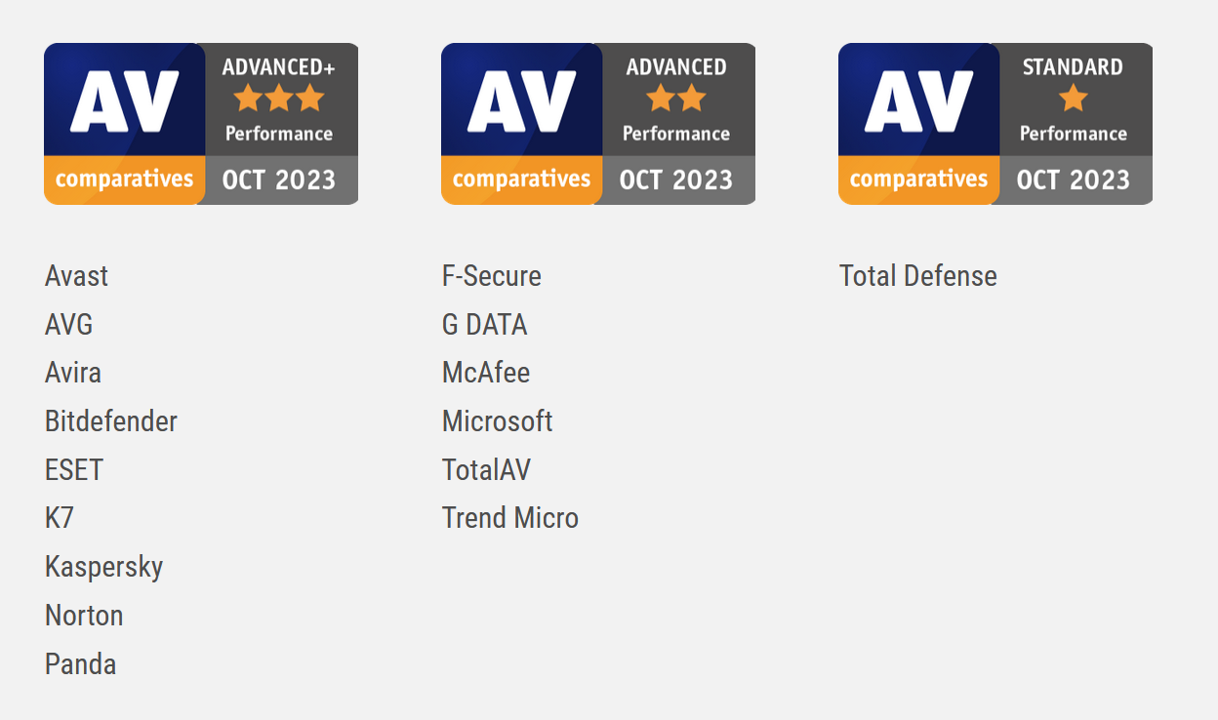Open the Avast vendor link
This screenshot has height=720, width=1218.
pyautogui.click(x=76, y=276)
